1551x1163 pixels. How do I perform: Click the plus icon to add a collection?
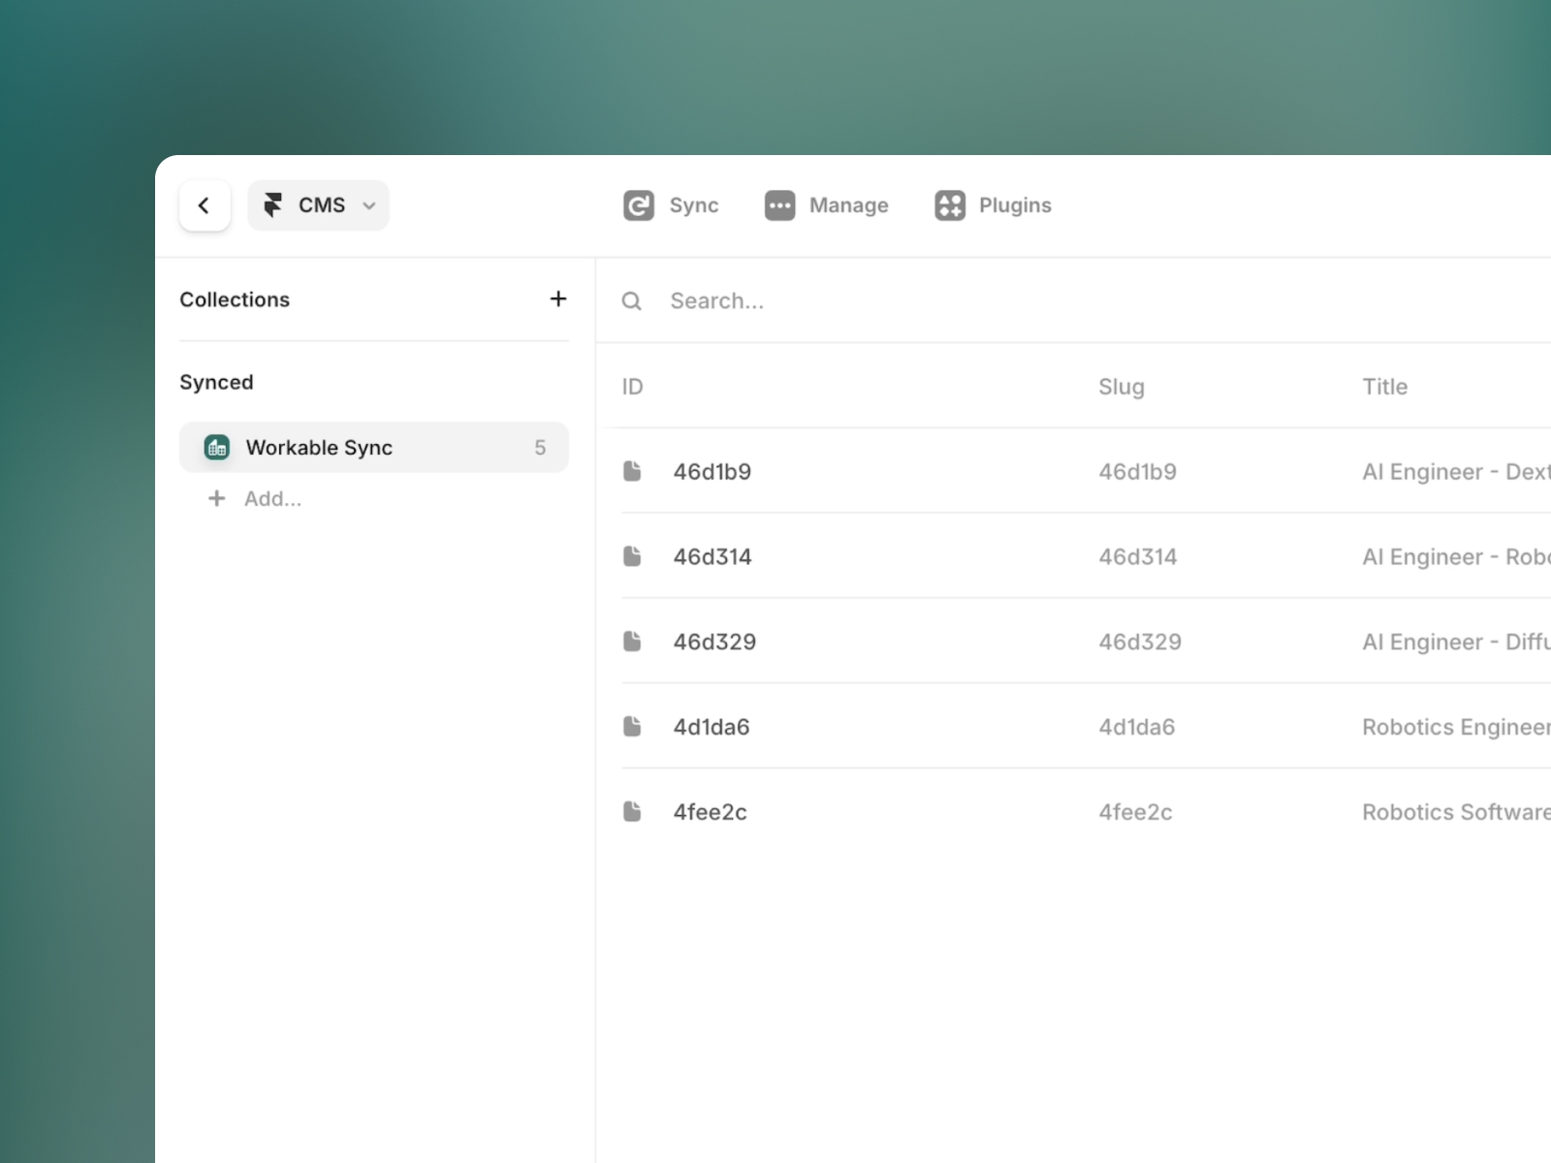point(558,299)
